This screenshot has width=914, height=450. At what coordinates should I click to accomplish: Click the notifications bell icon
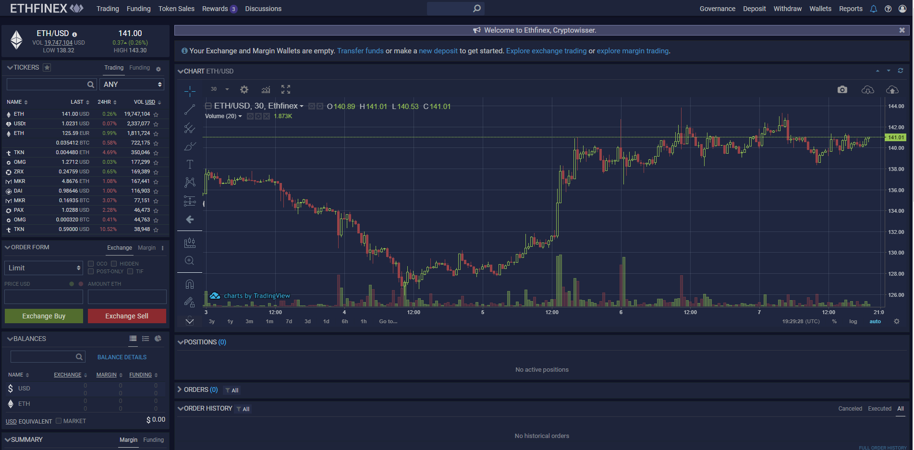tap(873, 9)
